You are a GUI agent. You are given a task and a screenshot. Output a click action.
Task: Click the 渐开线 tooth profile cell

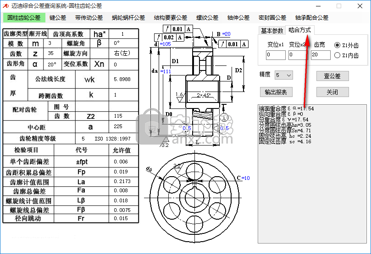click(38, 34)
